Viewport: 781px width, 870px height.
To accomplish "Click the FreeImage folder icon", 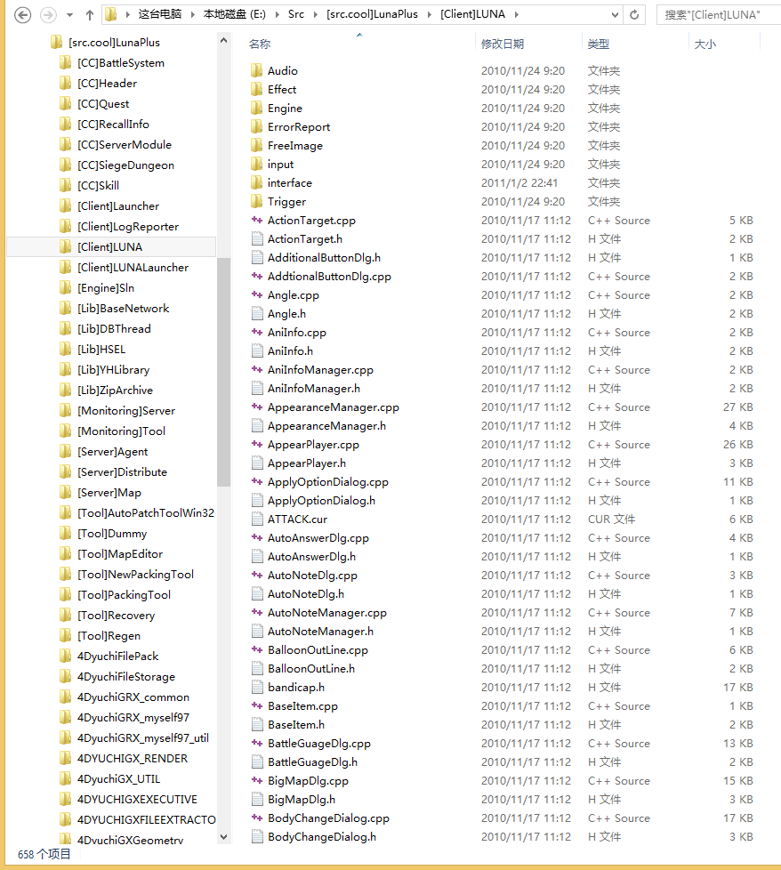I will pyautogui.click(x=256, y=145).
